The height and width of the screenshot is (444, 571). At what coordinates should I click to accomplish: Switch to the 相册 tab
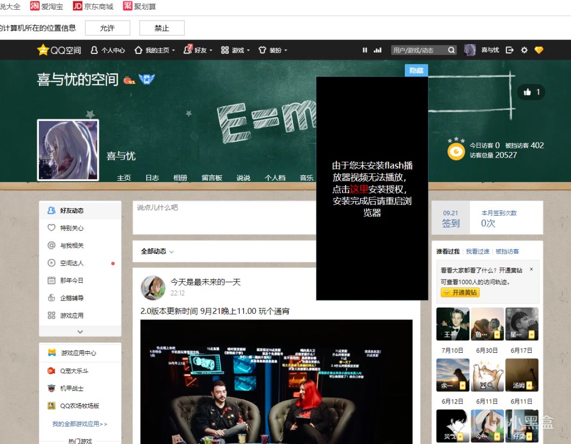(180, 177)
